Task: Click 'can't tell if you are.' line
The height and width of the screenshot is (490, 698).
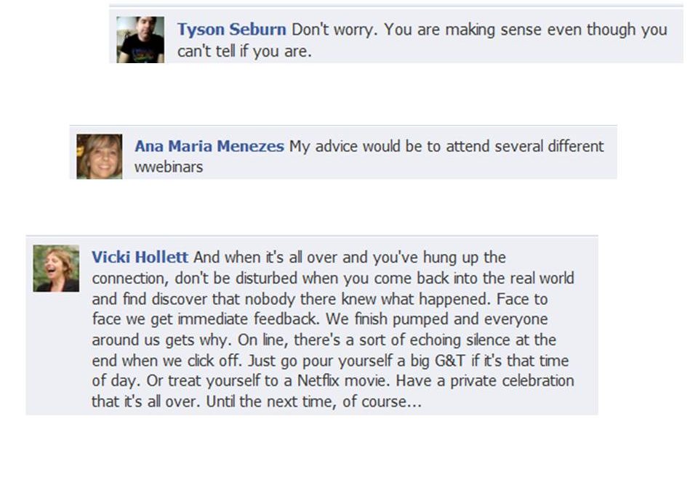Action: (x=244, y=51)
